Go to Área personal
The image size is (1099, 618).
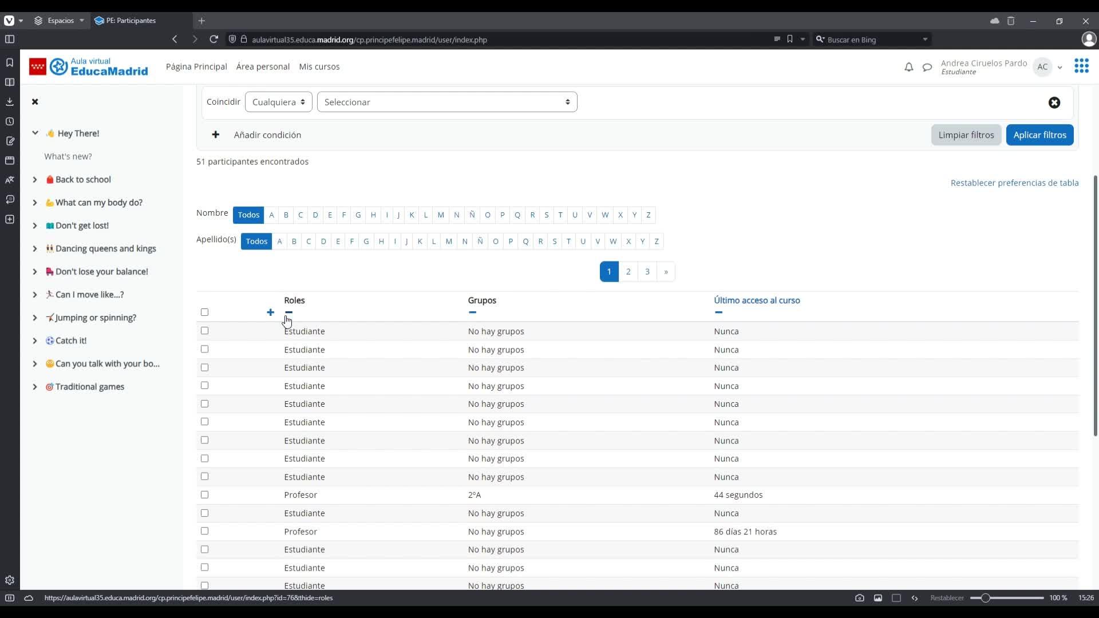coord(263,66)
